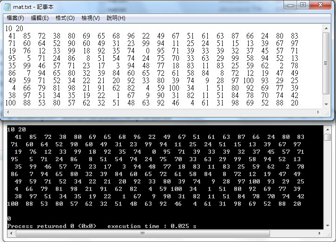This screenshot has height=242, width=336.
Task: Click the console horizontal scrollbar left arrow
Action: pos(12,234)
